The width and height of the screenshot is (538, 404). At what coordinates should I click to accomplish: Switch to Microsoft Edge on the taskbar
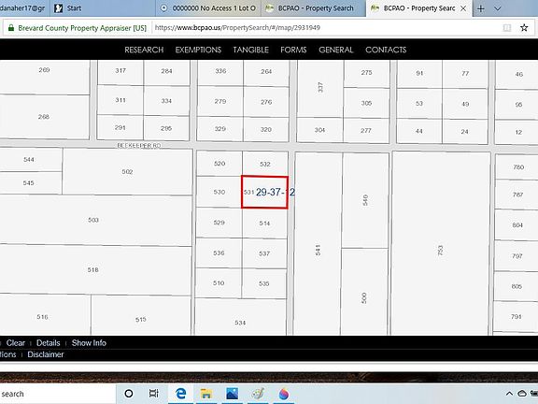click(x=180, y=394)
